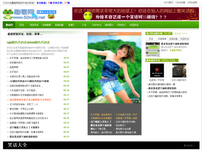
Task: Open the 今天老婆不在家 entry dated 08-28
Action: pyautogui.click(x=23, y=91)
